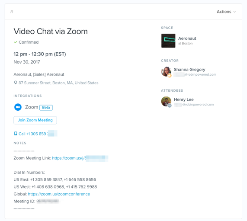247x221 pixels.
Task: Click the 87 Summer Street address
Action: 58,83
